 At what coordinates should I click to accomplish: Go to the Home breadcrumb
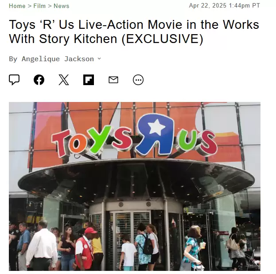[x=17, y=6]
